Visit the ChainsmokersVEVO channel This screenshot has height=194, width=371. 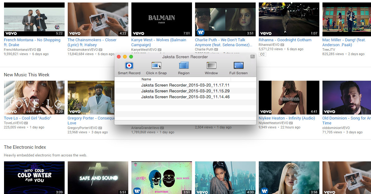coord(83,49)
